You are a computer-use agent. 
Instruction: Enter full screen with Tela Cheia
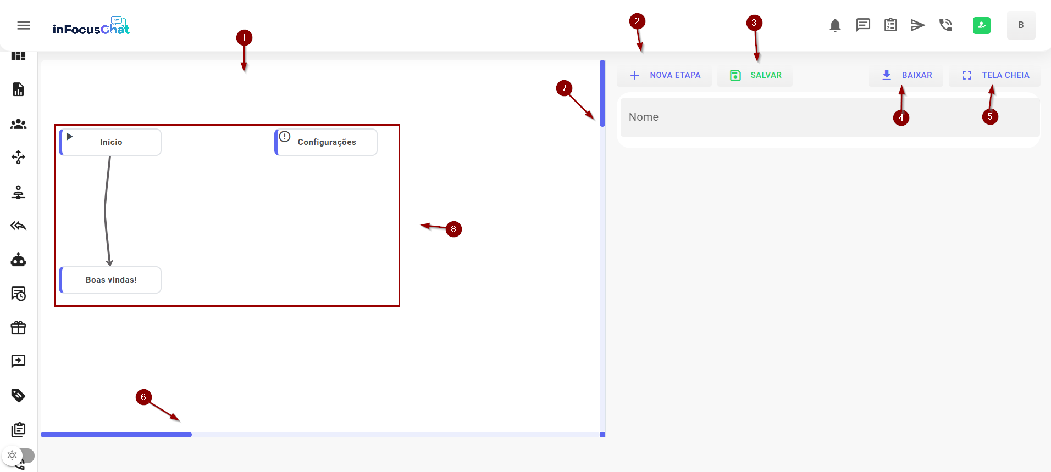(x=994, y=75)
